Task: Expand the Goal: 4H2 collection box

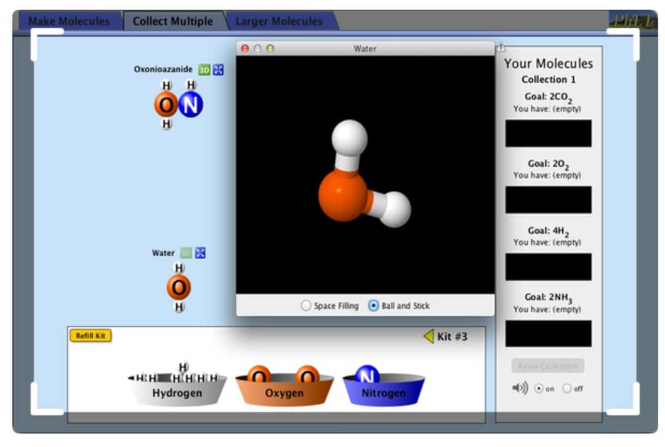Action: (548, 267)
